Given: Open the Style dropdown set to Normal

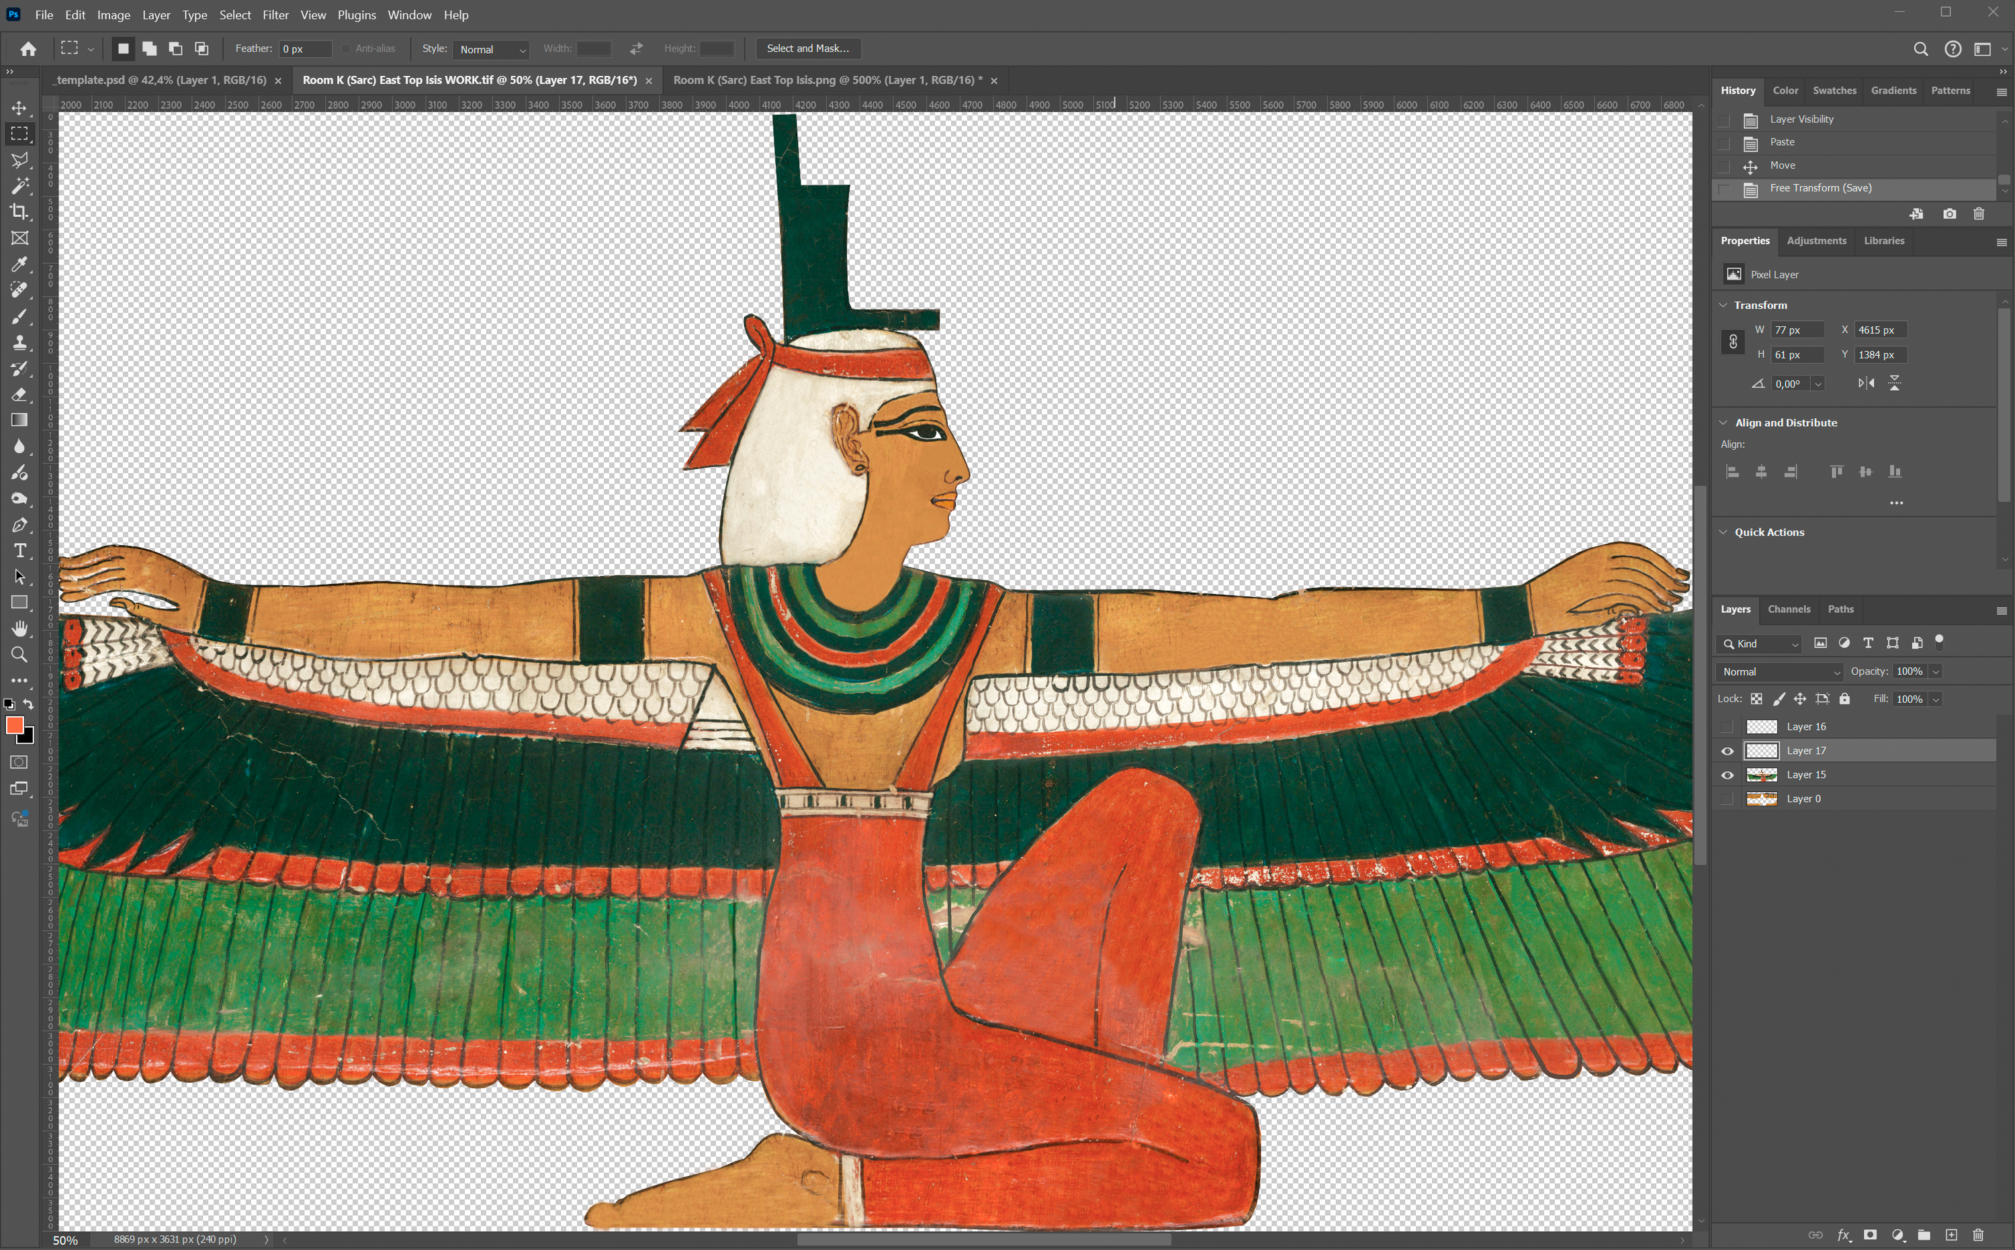Looking at the screenshot, I should click(x=490, y=50).
